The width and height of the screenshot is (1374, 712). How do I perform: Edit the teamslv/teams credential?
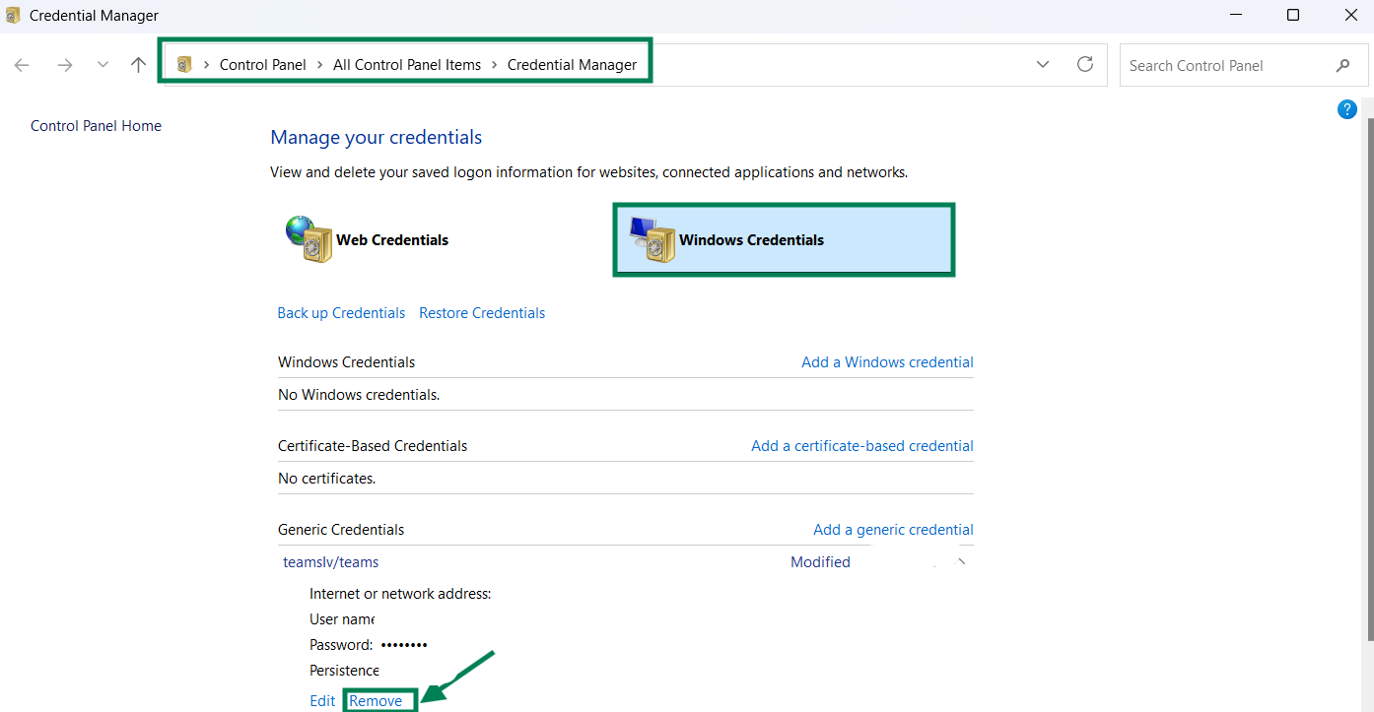(x=322, y=701)
